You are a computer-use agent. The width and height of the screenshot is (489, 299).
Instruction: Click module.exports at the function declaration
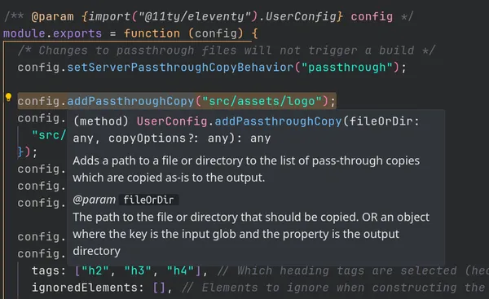[52, 33]
